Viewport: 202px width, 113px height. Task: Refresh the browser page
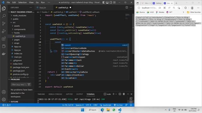[x=186, y=8]
